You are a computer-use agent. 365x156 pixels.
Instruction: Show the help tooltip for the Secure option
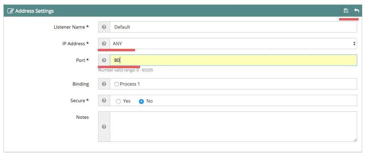click(104, 100)
